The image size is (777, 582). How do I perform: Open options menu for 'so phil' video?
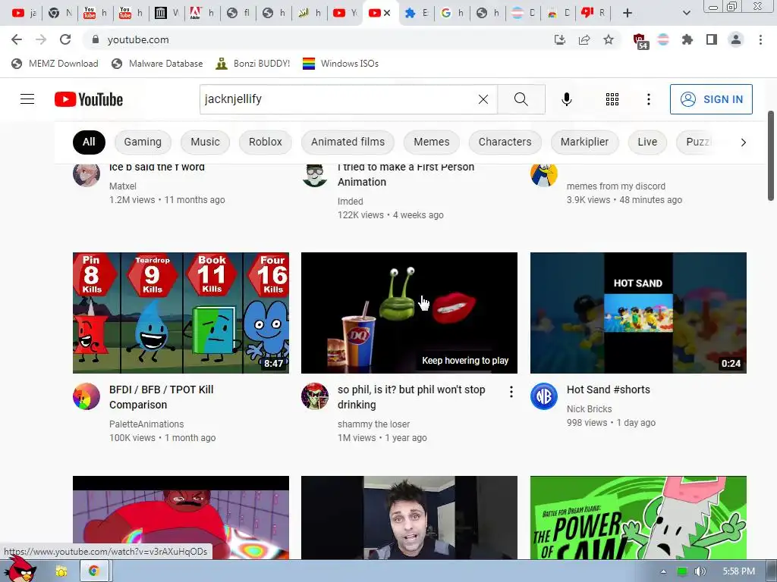[x=511, y=392]
